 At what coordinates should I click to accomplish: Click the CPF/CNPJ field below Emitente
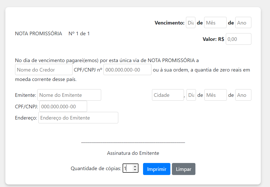(x=63, y=106)
